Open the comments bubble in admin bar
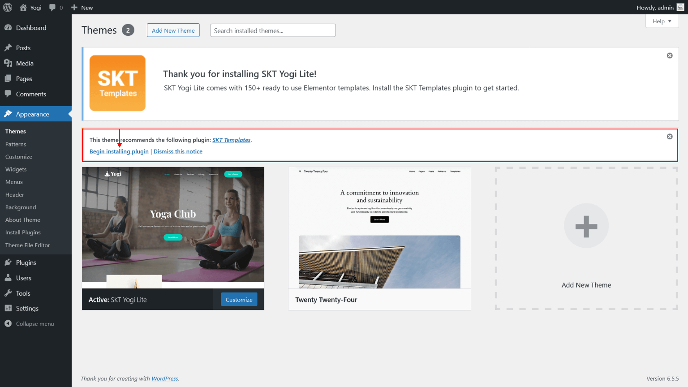Image resolution: width=688 pixels, height=387 pixels. click(53, 8)
